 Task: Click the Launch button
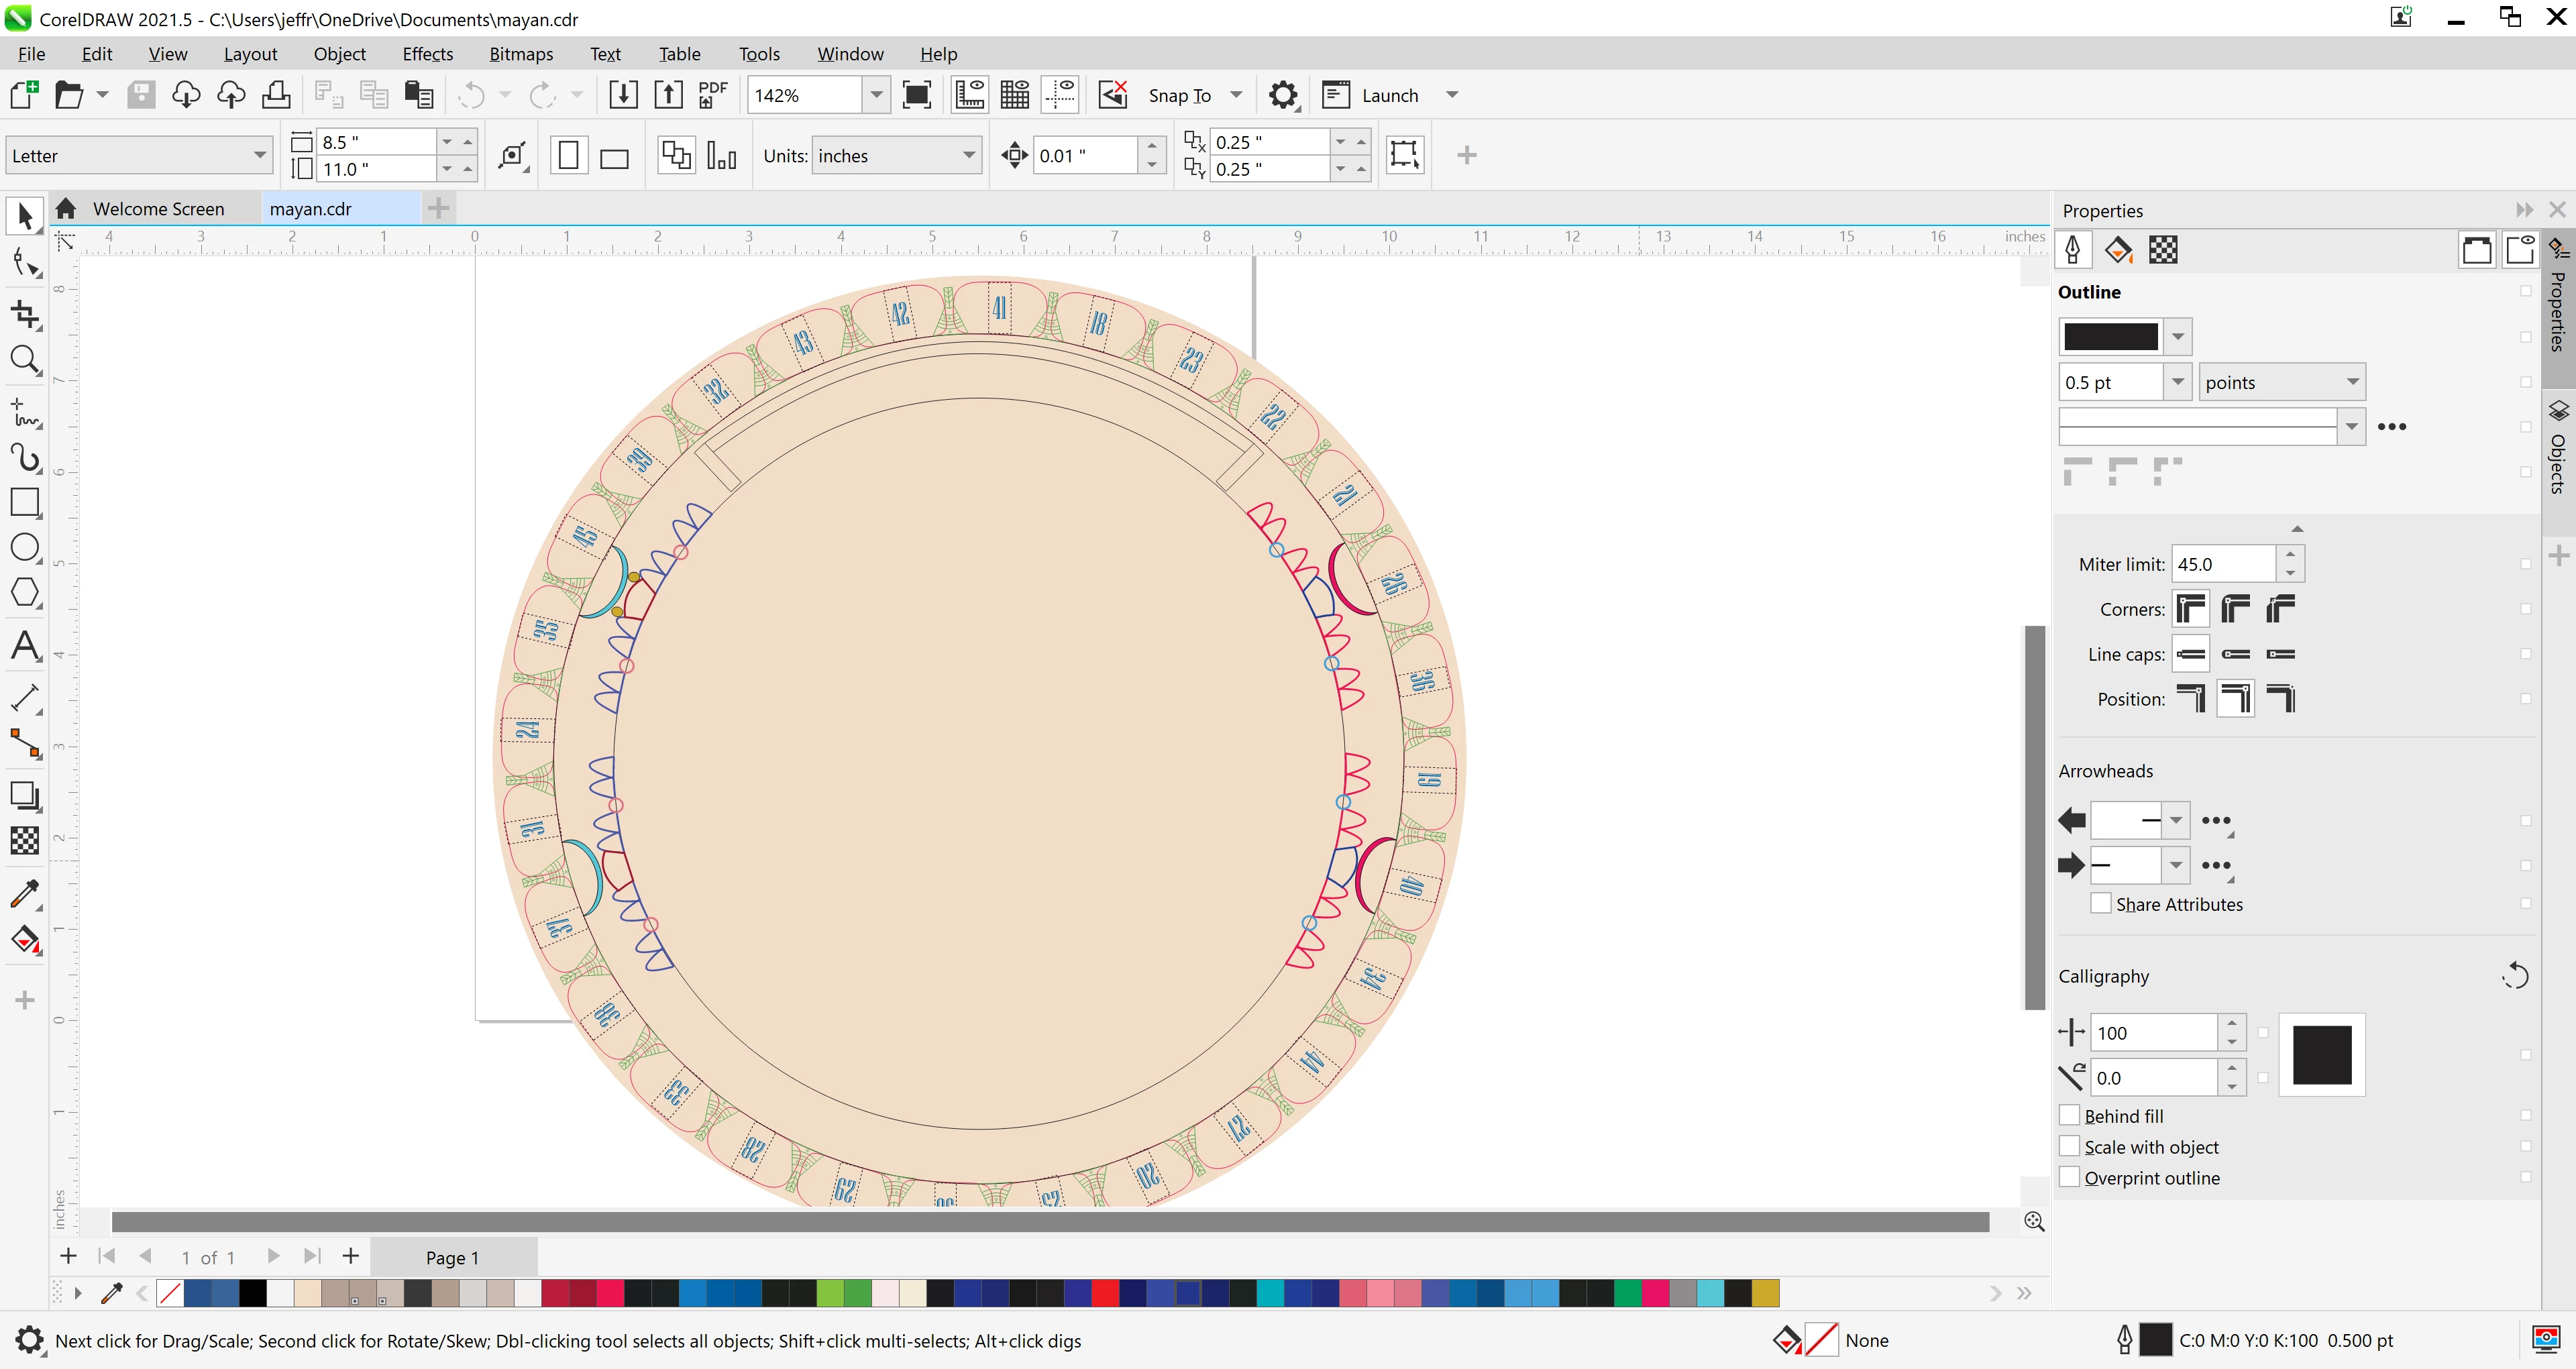pyautogui.click(x=1389, y=95)
